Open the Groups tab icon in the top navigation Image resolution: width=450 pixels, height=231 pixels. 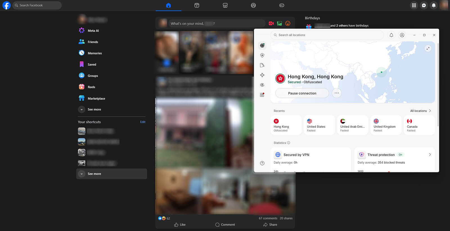(x=253, y=5)
